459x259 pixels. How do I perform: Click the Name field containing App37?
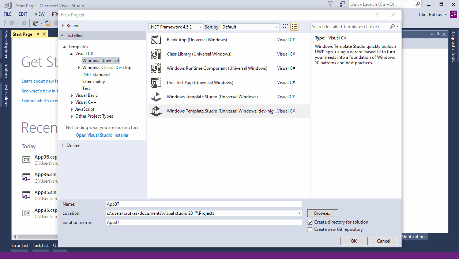(204, 204)
